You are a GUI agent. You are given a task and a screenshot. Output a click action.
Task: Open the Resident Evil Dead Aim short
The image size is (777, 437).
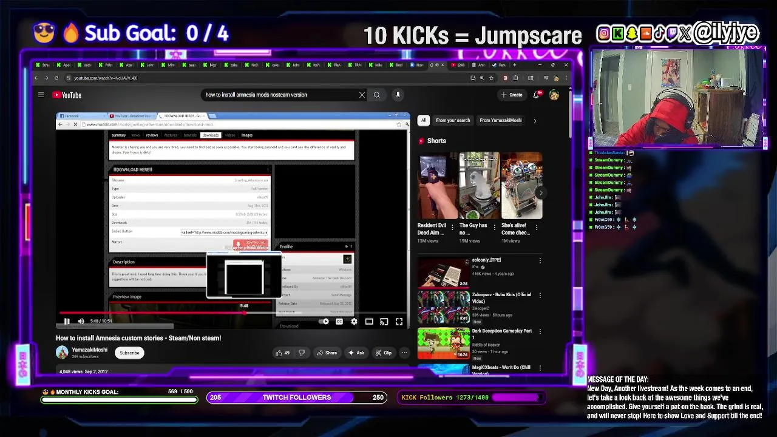click(x=438, y=185)
